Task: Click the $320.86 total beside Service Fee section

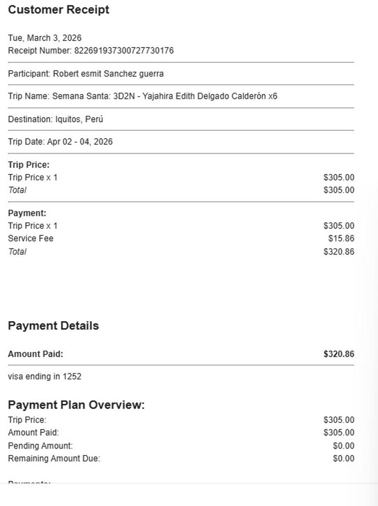Action: click(x=339, y=252)
